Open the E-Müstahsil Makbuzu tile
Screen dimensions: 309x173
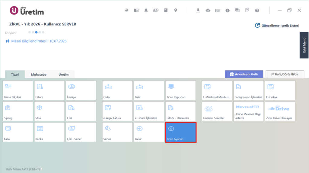point(217,90)
